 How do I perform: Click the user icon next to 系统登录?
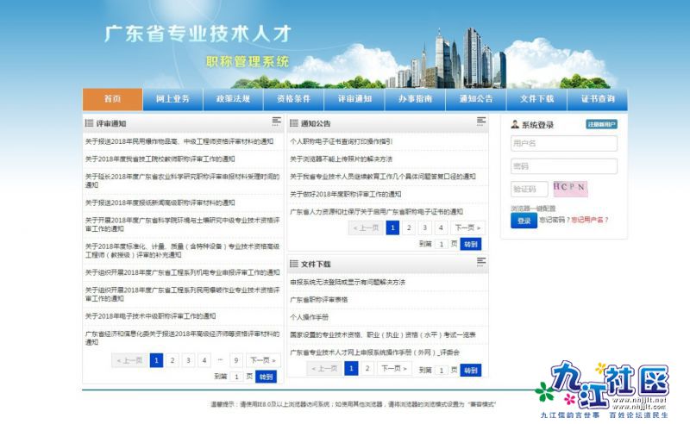click(x=515, y=124)
